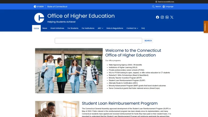208x117 pixels.
Task: Open the orange Feedback side tab
Action: pyautogui.click(x=206, y=27)
